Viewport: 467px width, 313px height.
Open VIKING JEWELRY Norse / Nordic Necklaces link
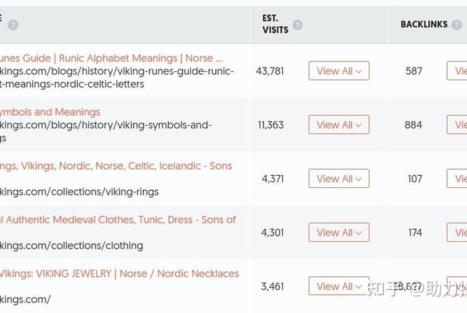pos(119,274)
